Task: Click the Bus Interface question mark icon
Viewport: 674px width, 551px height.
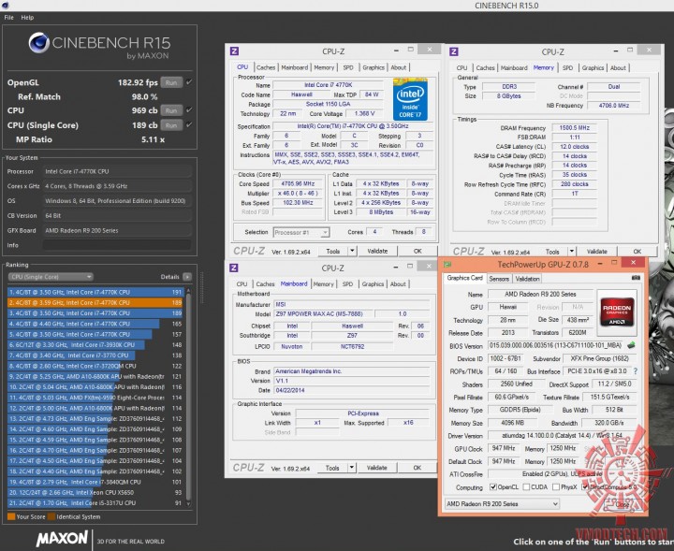Action: [x=636, y=371]
